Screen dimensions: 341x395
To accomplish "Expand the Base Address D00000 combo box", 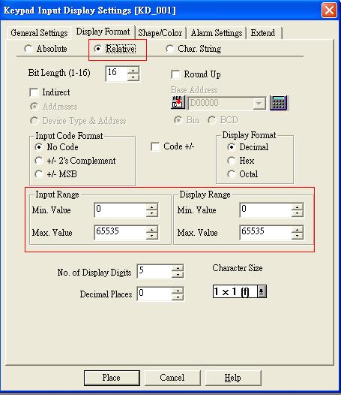I will (259, 103).
